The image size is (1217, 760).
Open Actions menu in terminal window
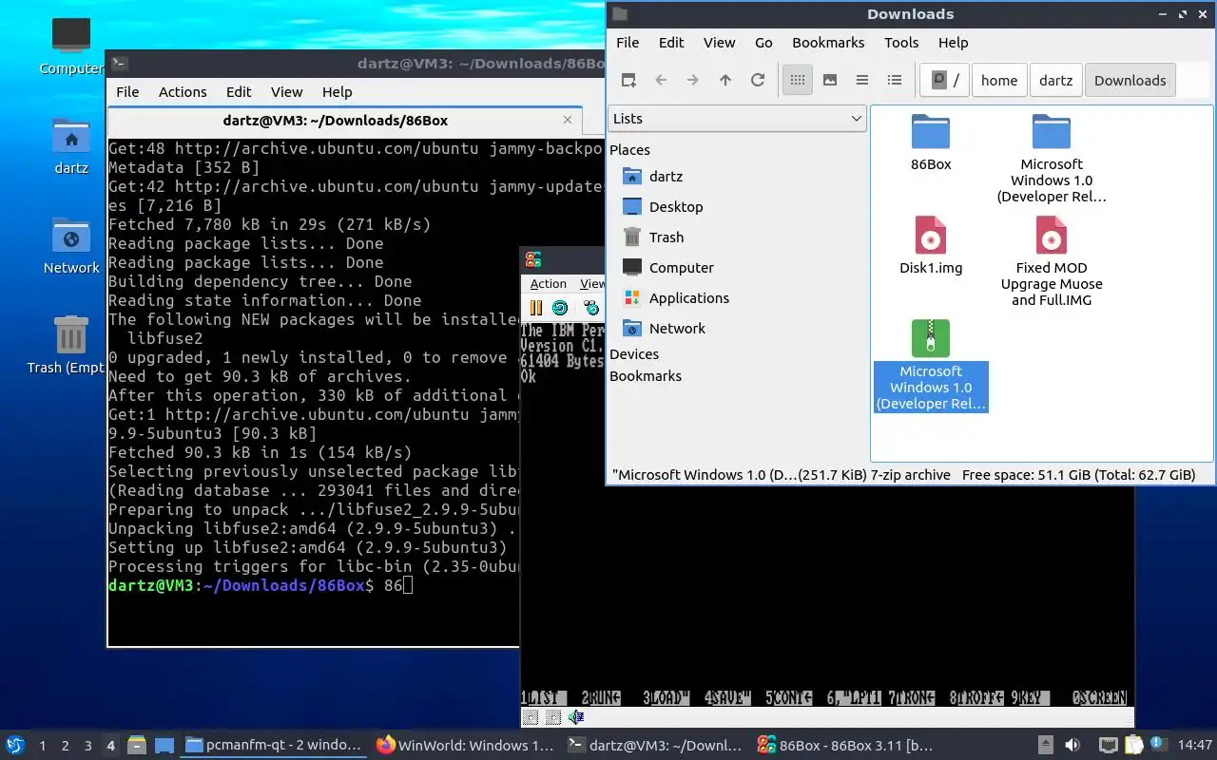pyautogui.click(x=183, y=91)
